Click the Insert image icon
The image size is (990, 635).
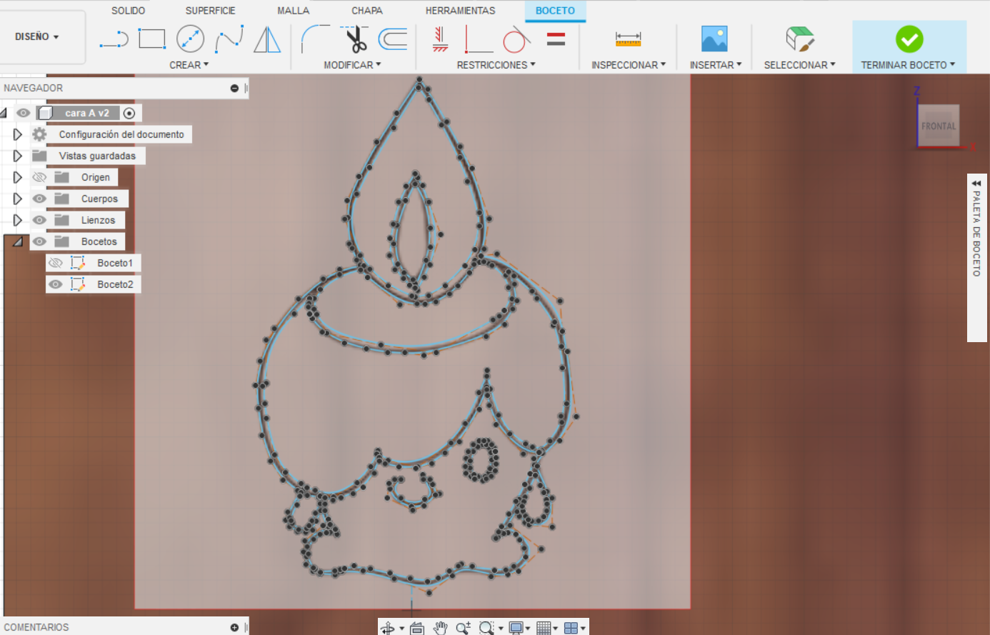714,39
